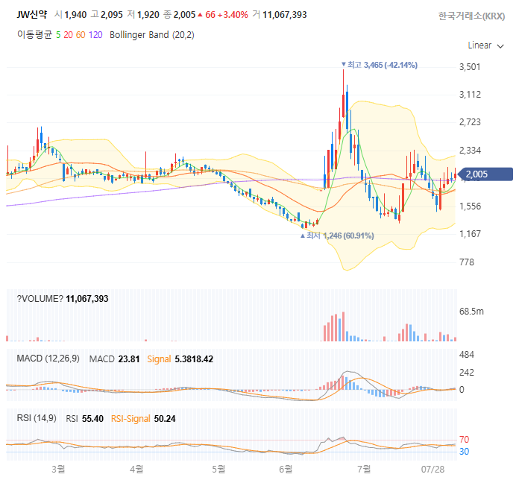Click the 2,334 price axis label
Image resolution: width=516 pixels, height=480 pixels.
point(470,151)
